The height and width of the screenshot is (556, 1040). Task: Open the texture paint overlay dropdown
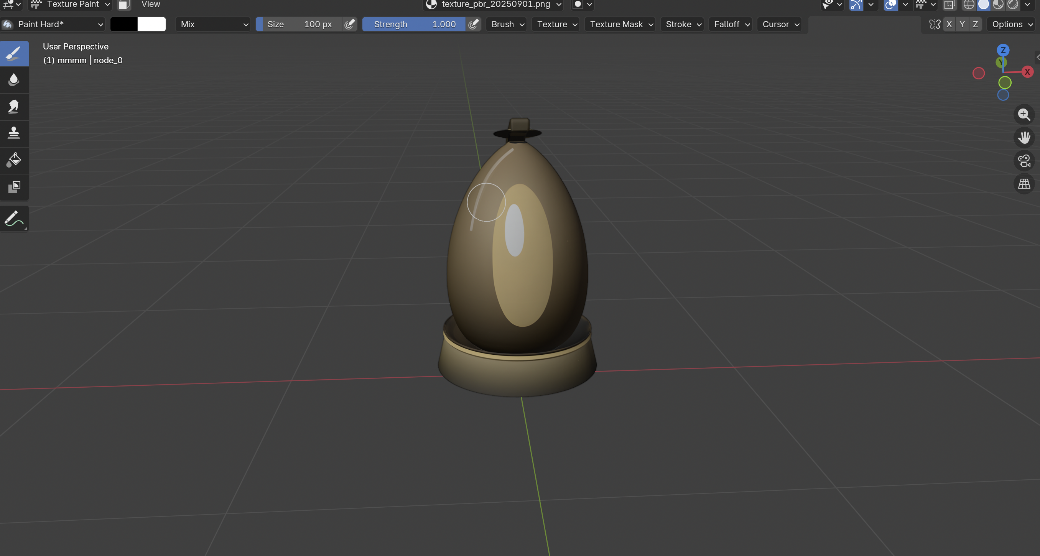click(x=926, y=5)
